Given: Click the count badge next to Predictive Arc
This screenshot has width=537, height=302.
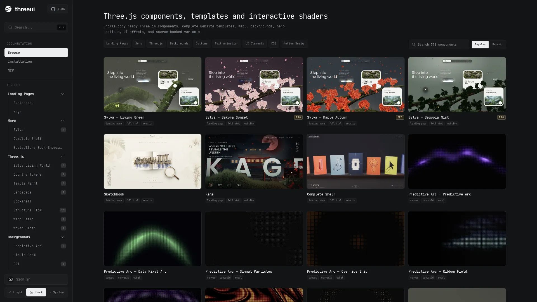Looking at the screenshot, I should pyautogui.click(x=63, y=246).
